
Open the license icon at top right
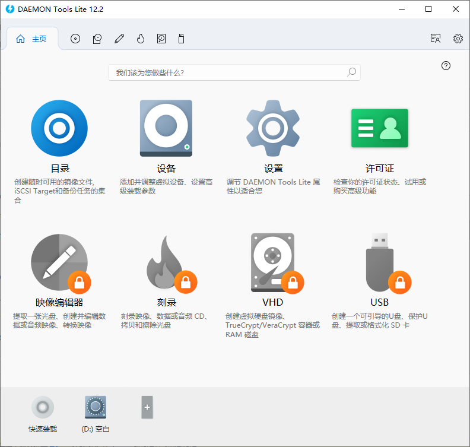click(435, 39)
